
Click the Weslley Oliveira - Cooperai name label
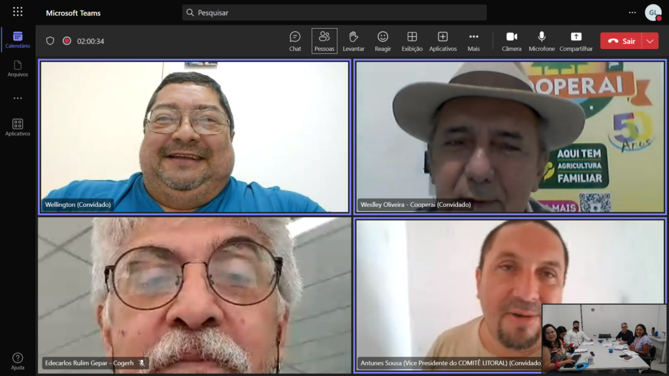(x=416, y=204)
